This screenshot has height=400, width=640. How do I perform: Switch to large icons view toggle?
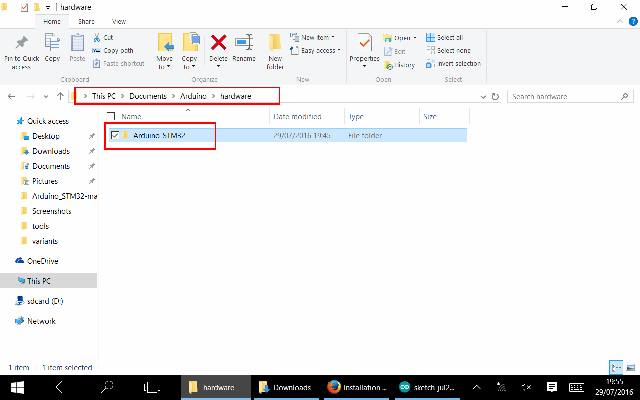coord(630,368)
